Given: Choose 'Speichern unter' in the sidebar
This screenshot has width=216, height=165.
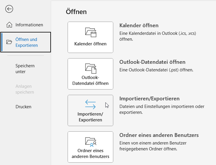Looking at the screenshot, I should click(25, 69).
